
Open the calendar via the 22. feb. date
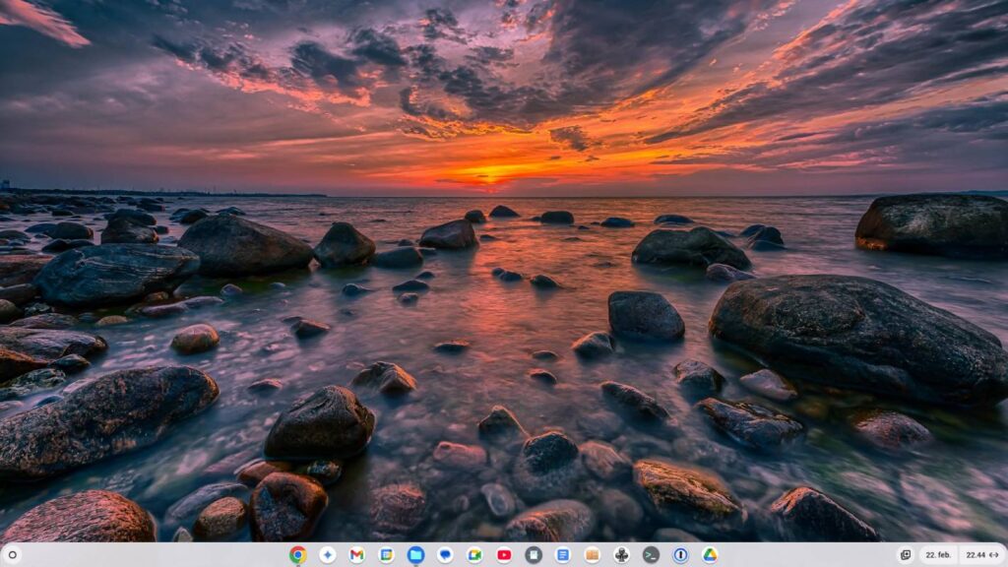coord(938,554)
